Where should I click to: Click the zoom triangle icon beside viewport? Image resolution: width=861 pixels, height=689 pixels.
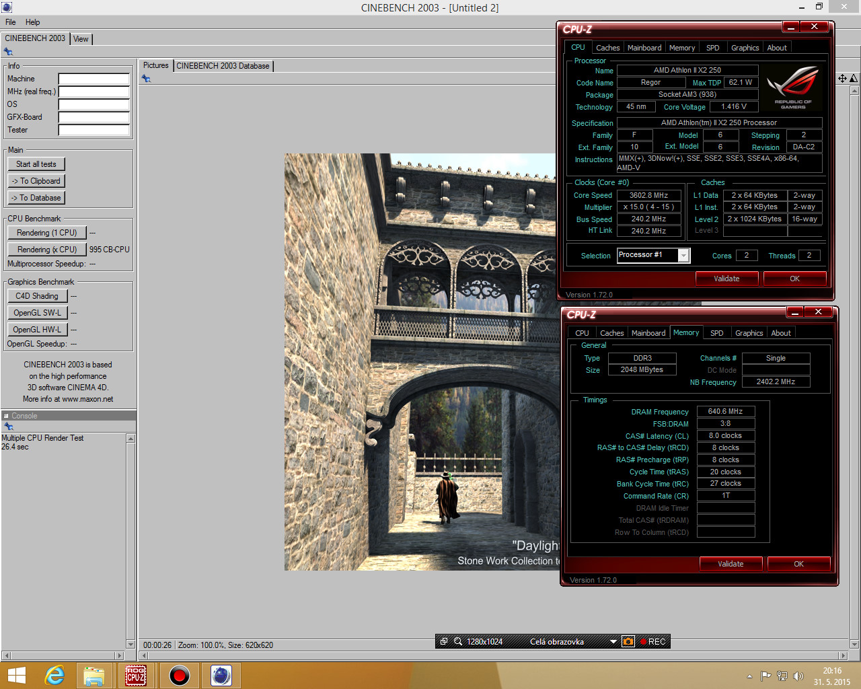click(854, 79)
